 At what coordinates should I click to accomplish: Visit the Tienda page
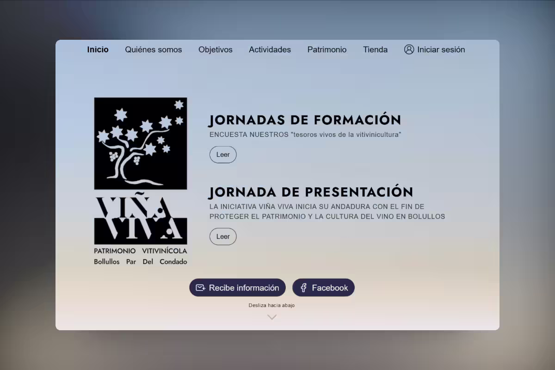tap(375, 49)
